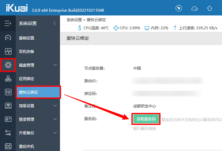Open the 基础设置 menu item
Image resolution: width=222 pixels, height=151 pixels.
pos(38,38)
